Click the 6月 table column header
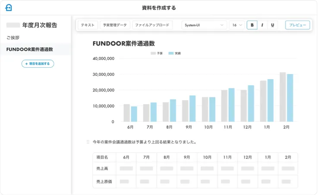 coord(126,158)
